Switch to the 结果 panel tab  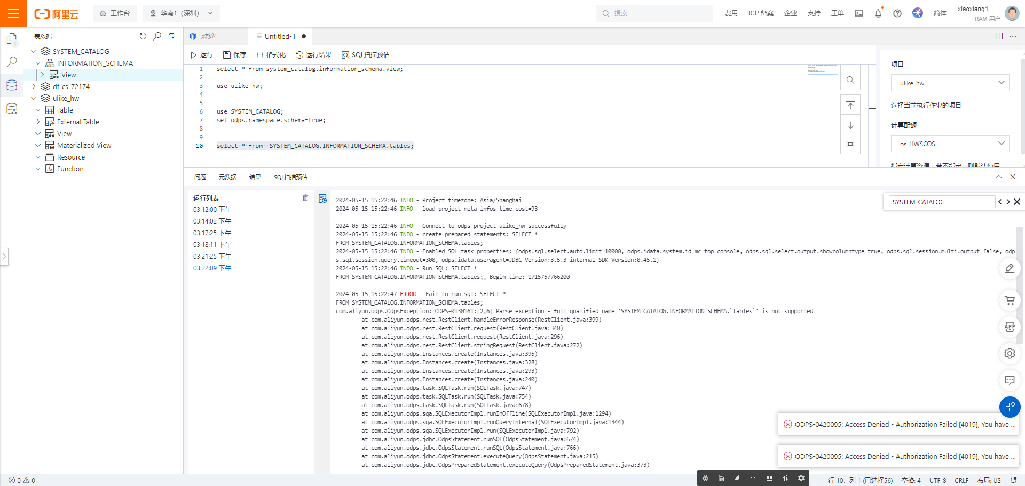(x=255, y=177)
